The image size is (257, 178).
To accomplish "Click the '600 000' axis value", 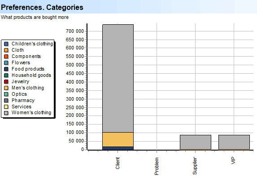I will tap(75, 48).
